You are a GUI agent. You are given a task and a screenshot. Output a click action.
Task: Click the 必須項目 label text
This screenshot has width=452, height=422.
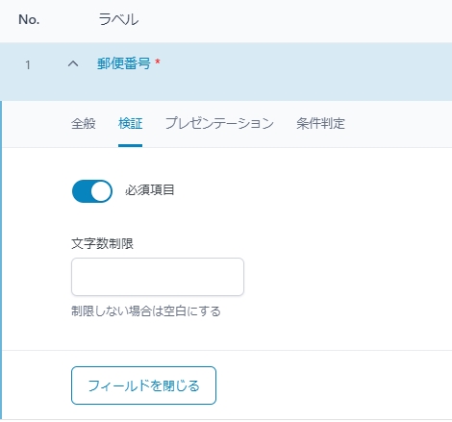coord(149,190)
